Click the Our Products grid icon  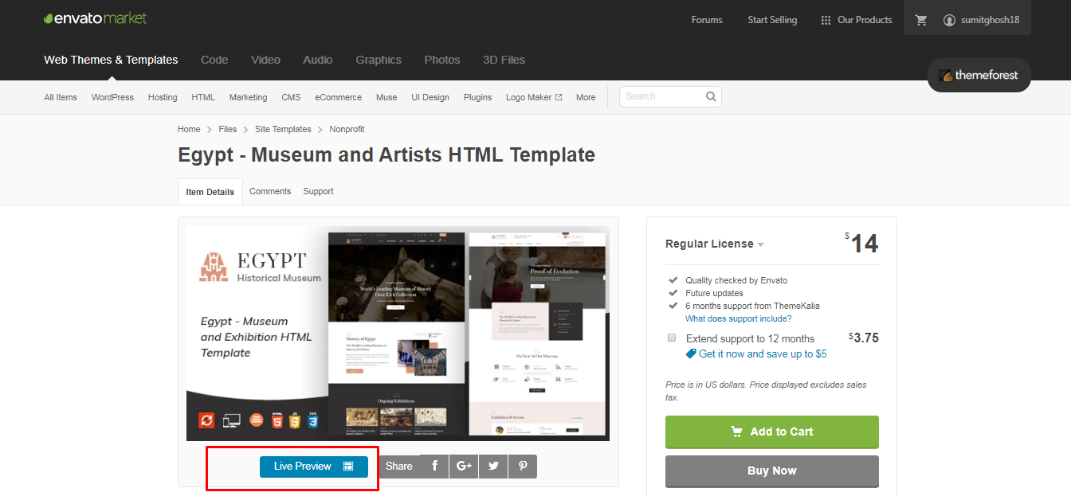[826, 20]
